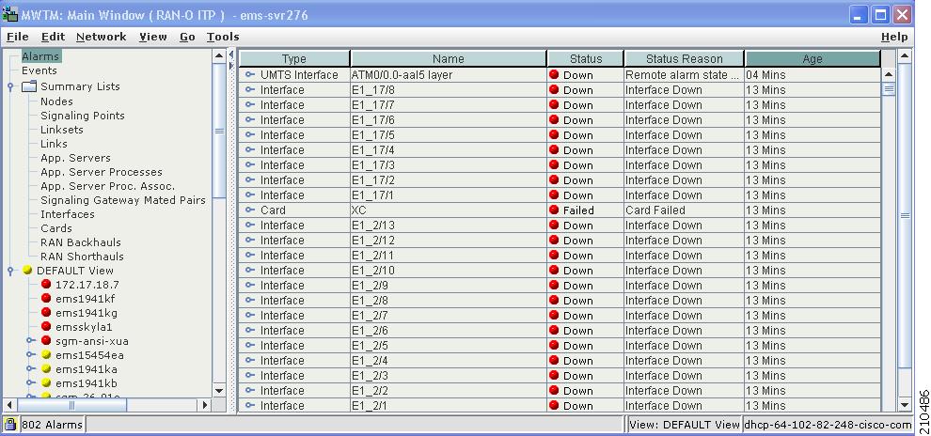Open the View menu

click(152, 37)
